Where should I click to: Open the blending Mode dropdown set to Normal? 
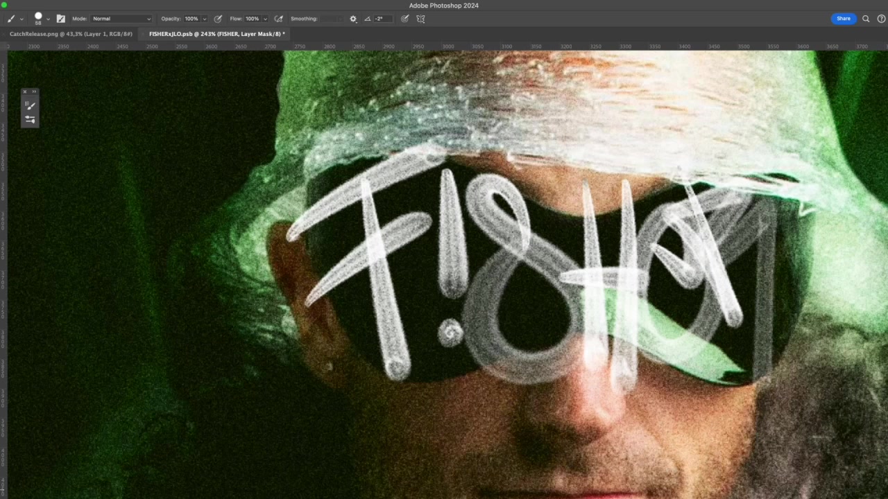tap(121, 19)
